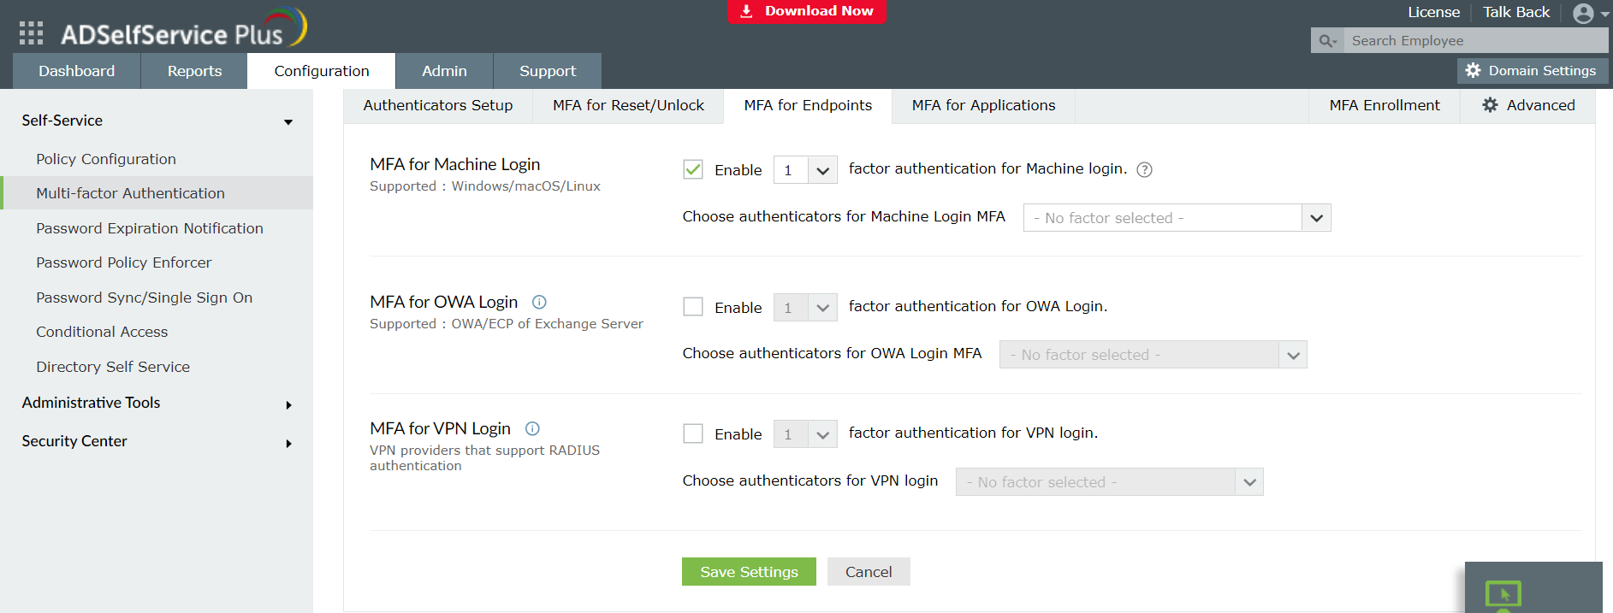Click the Advanced gear tab

[1528, 105]
